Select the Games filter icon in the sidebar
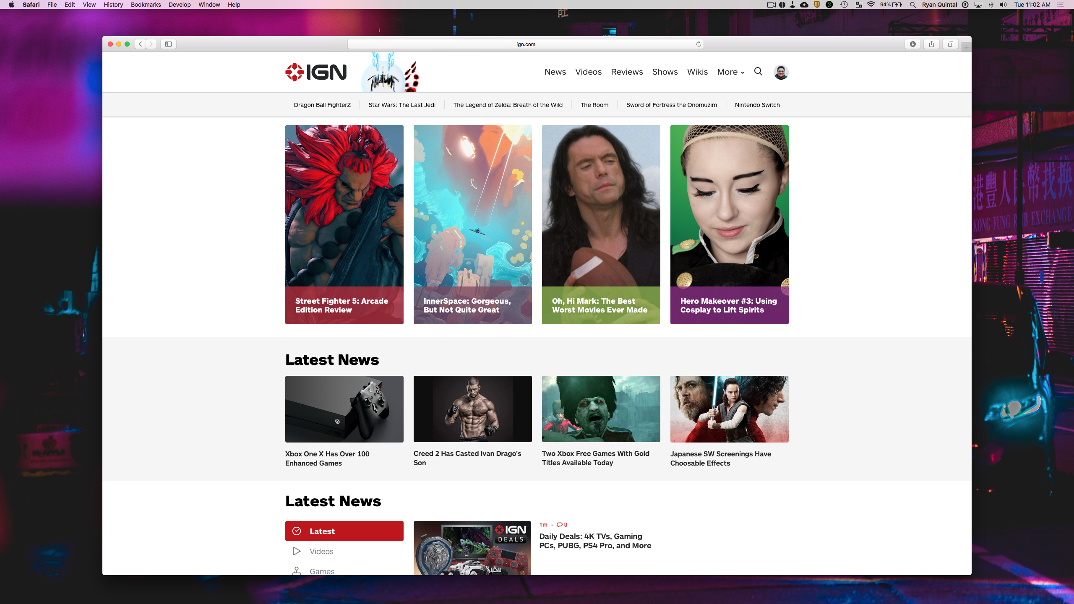The image size is (1074, 604). (x=296, y=571)
